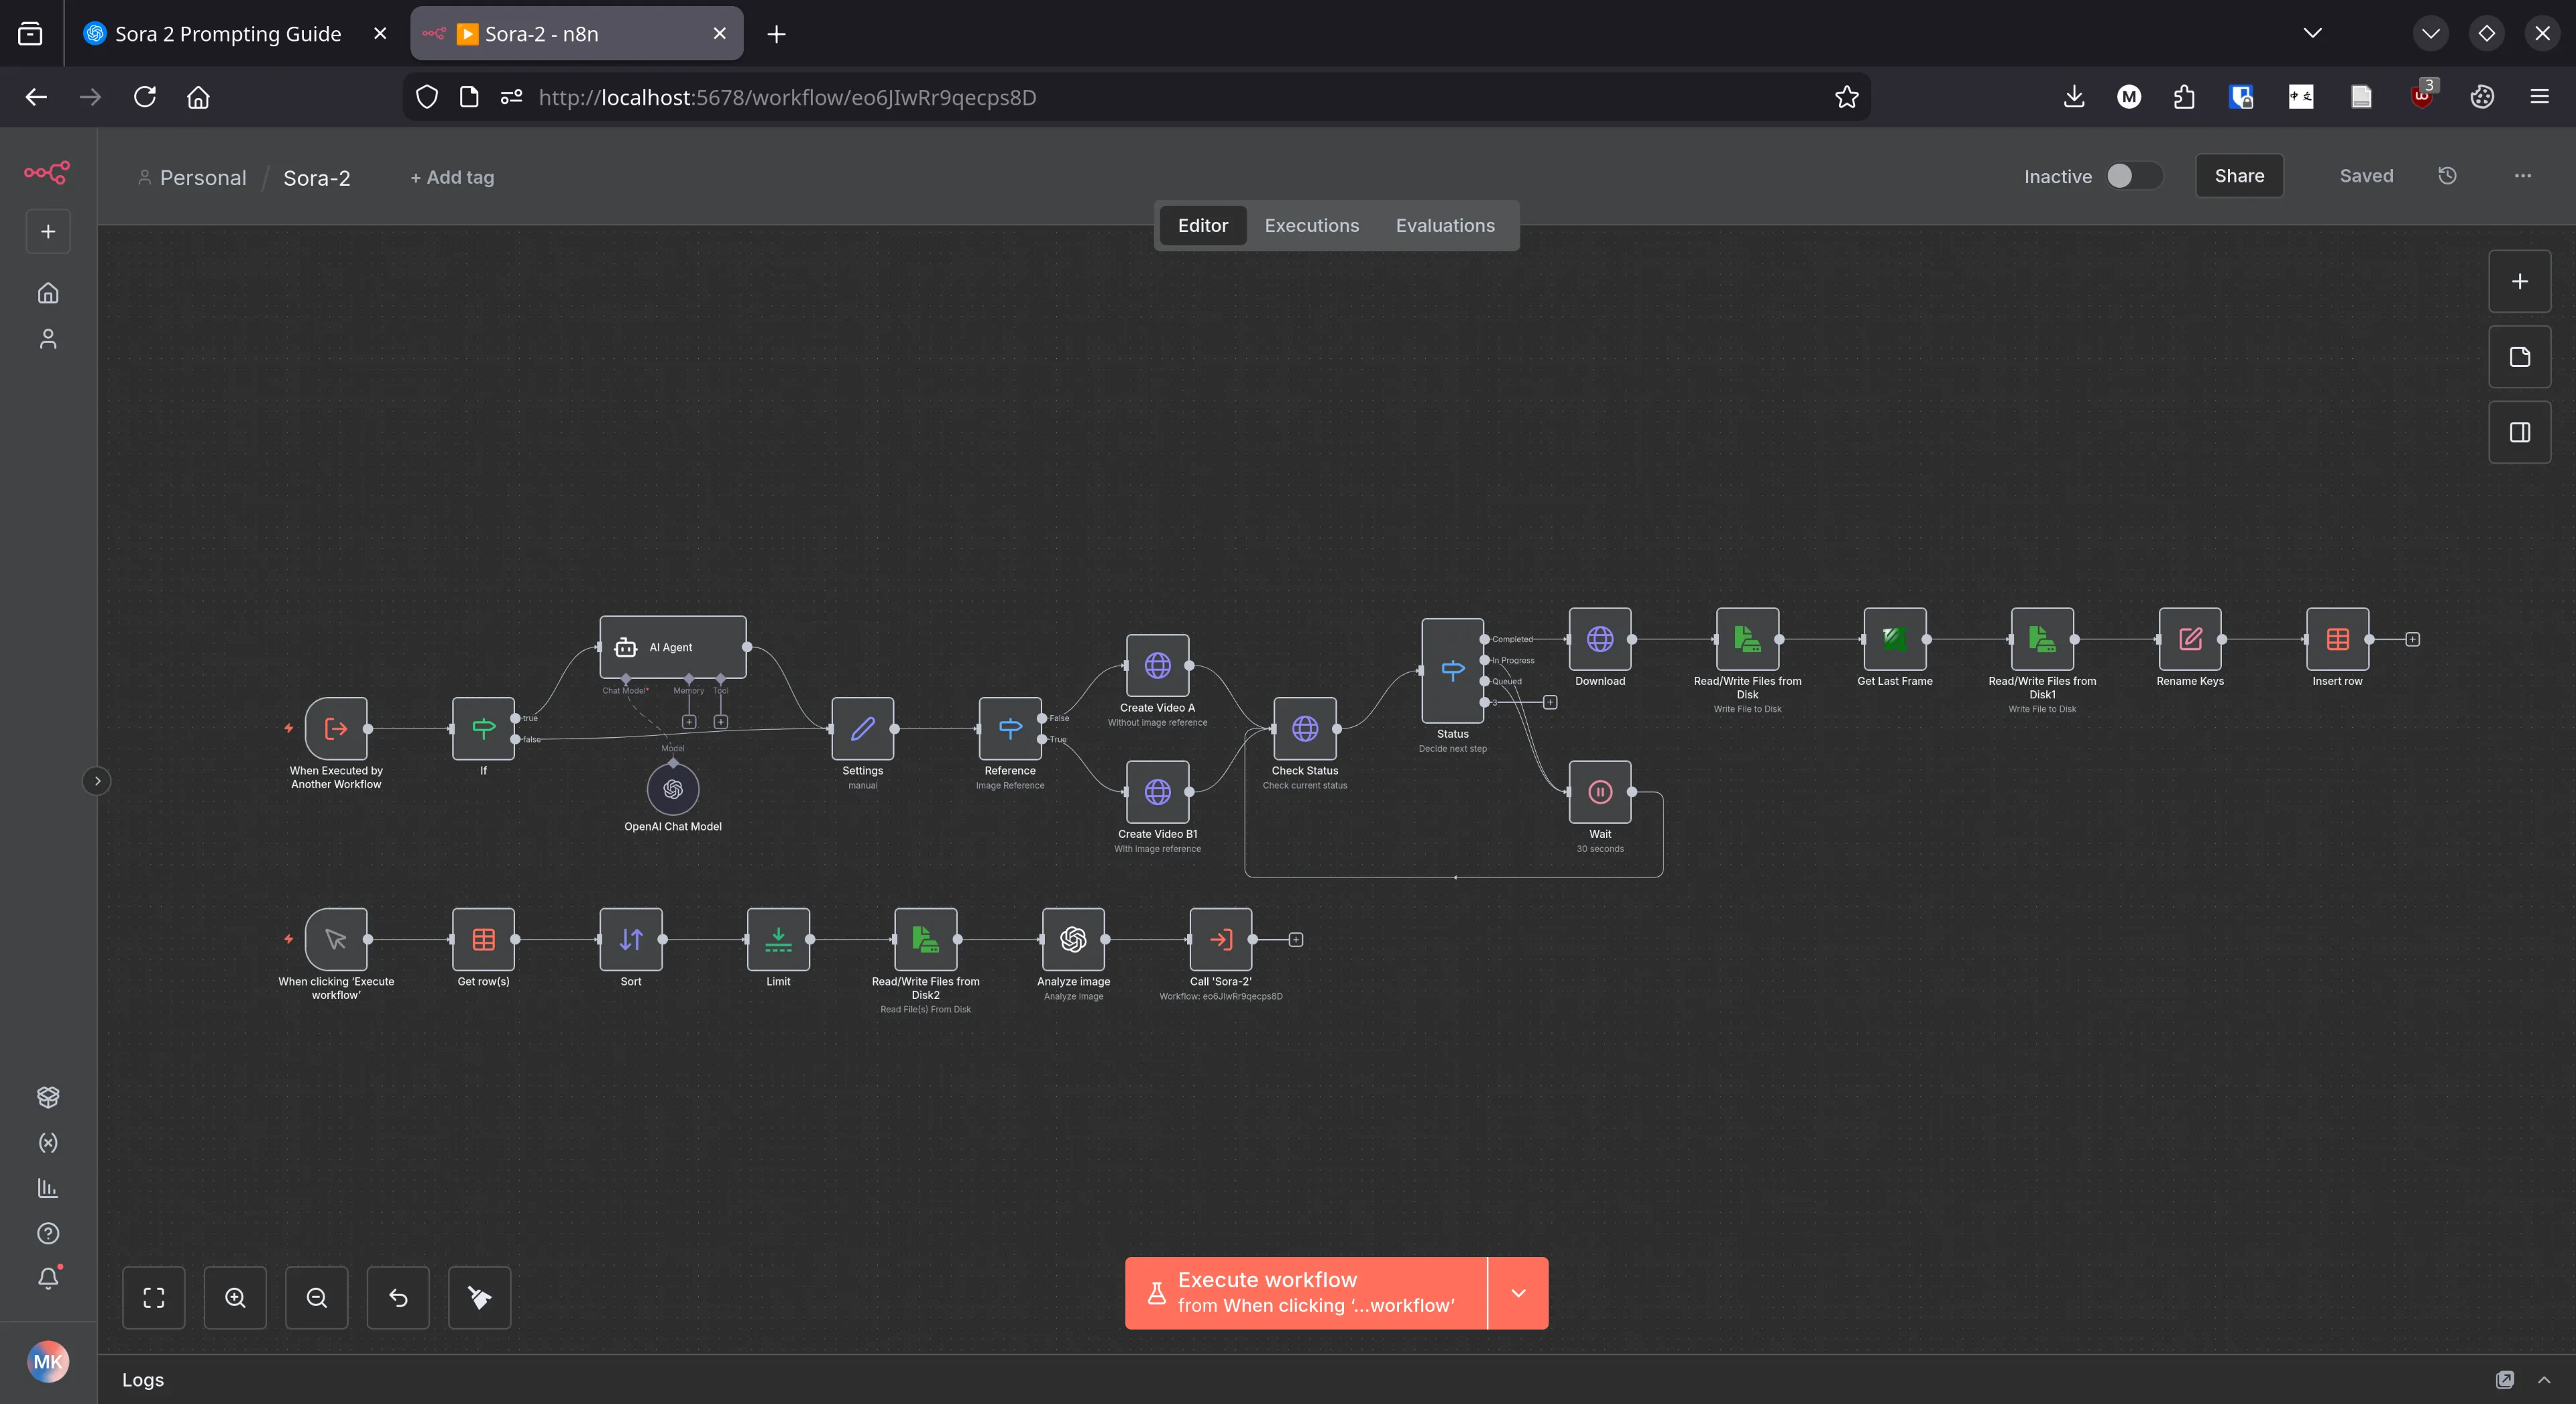Image resolution: width=2576 pixels, height=1404 pixels.
Task: Open workflow version history clock icon
Action: 2447,175
